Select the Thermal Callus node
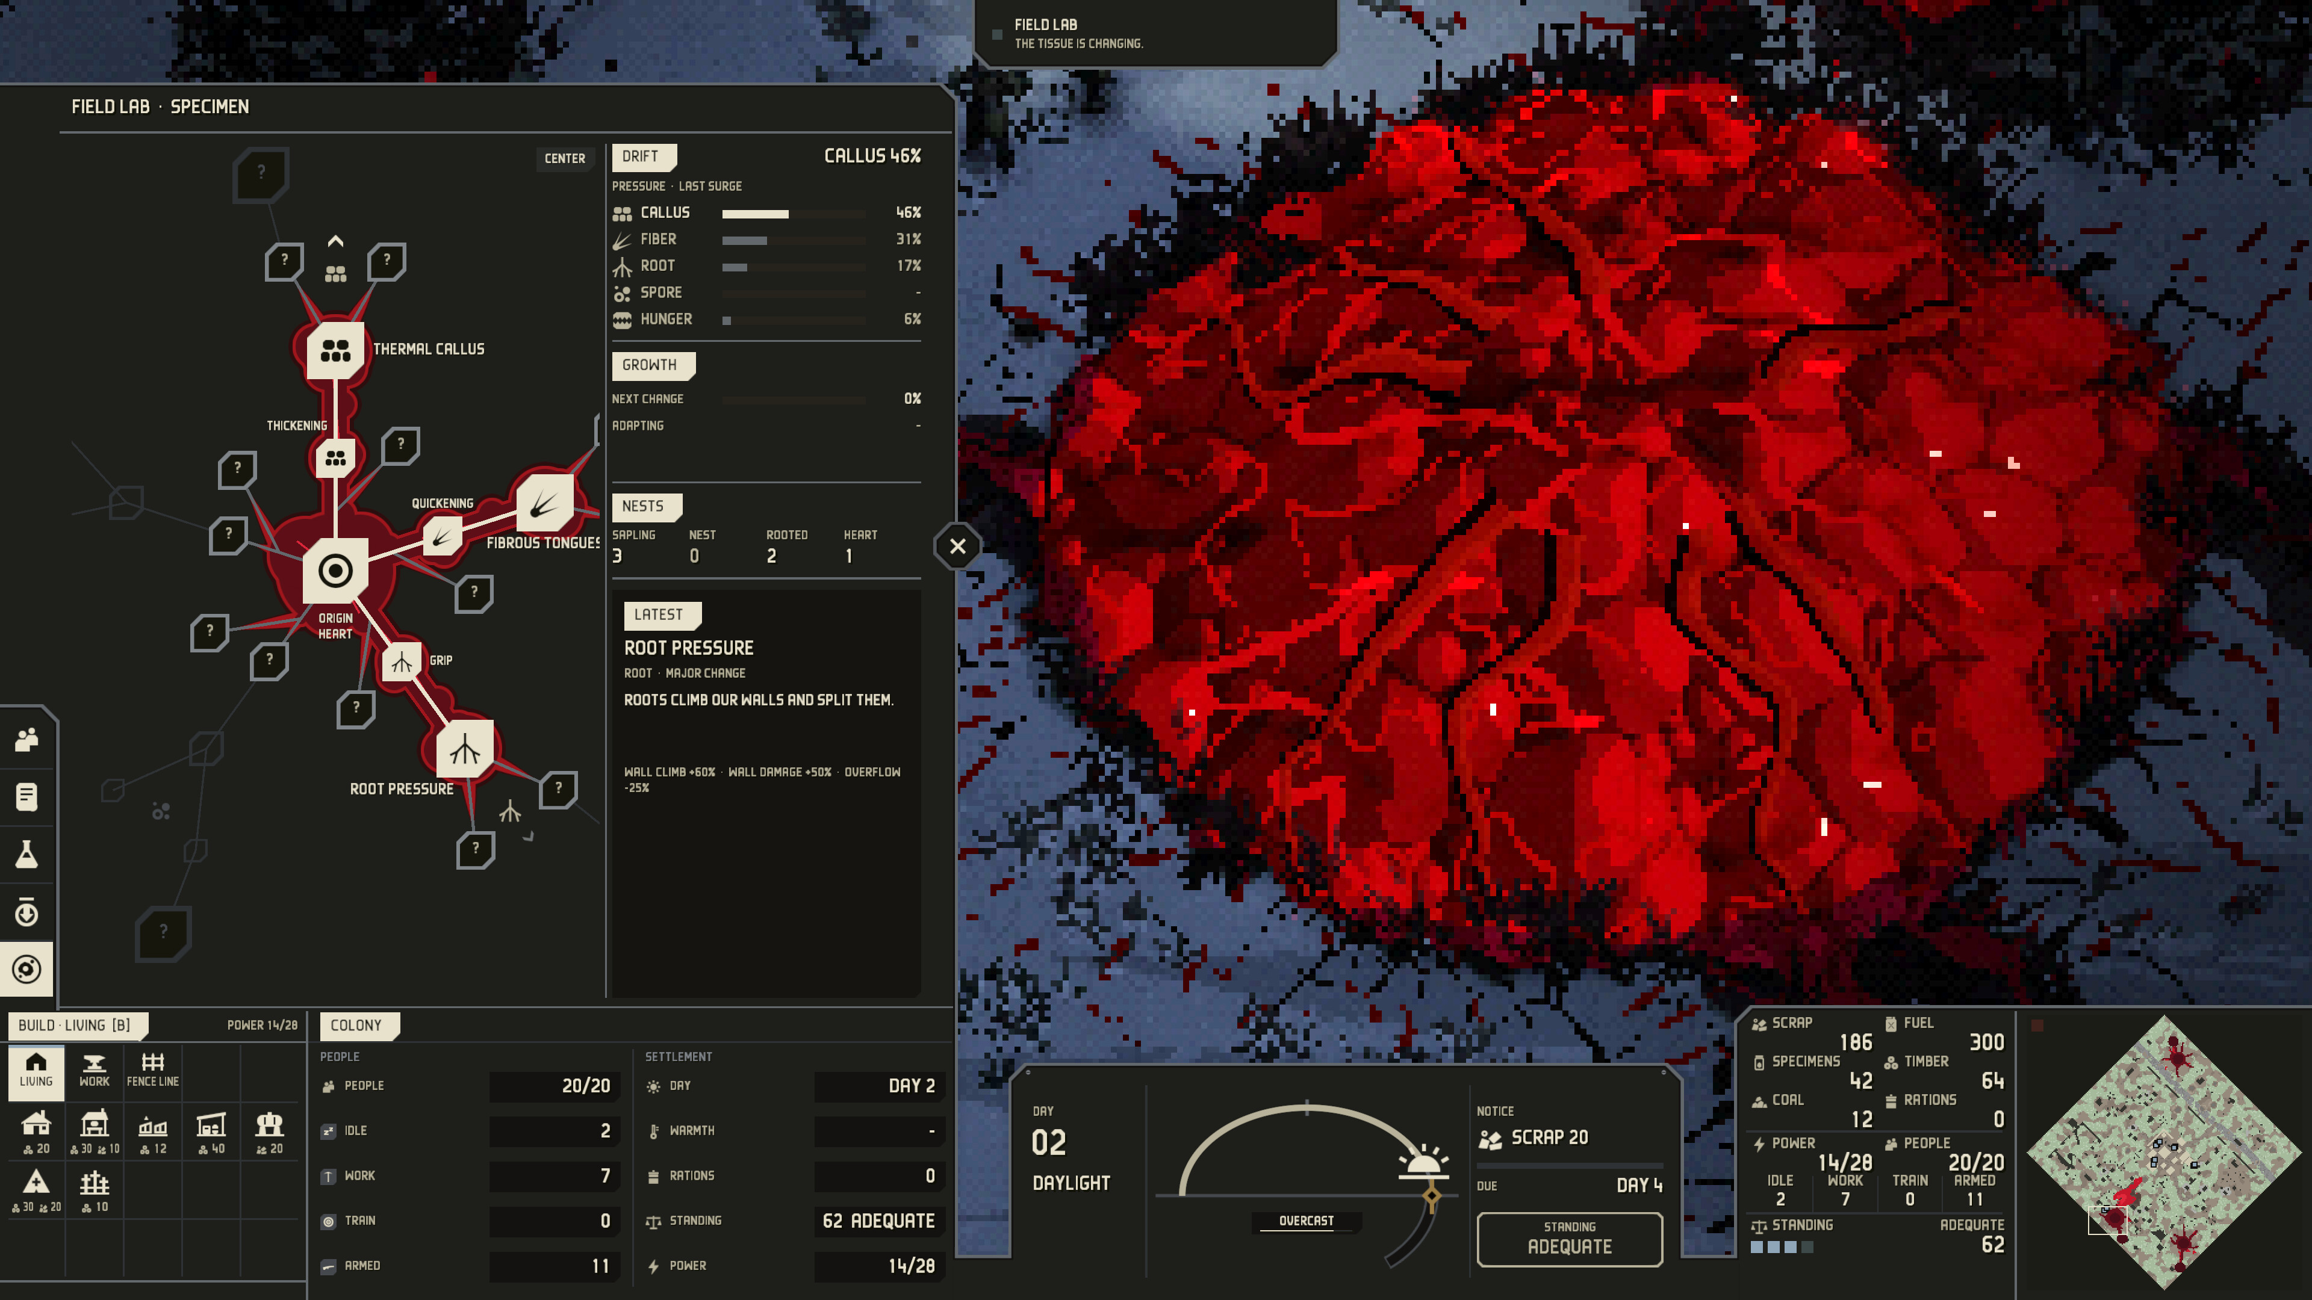 click(x=336, y=350)
